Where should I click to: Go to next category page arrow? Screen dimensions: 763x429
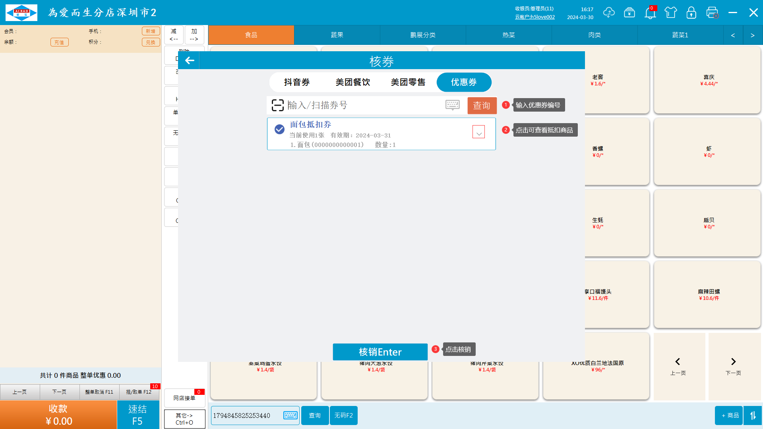(753, 35)
